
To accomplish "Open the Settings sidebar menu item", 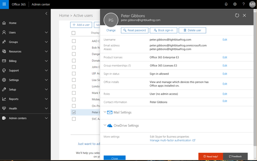I will tap(25, 80).
